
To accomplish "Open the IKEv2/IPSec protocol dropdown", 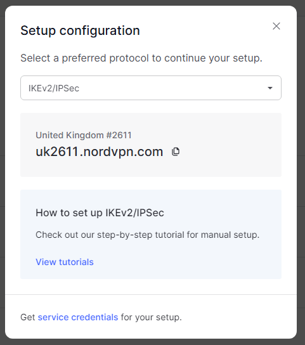I will pyautogui.click(x=151, y=88).
